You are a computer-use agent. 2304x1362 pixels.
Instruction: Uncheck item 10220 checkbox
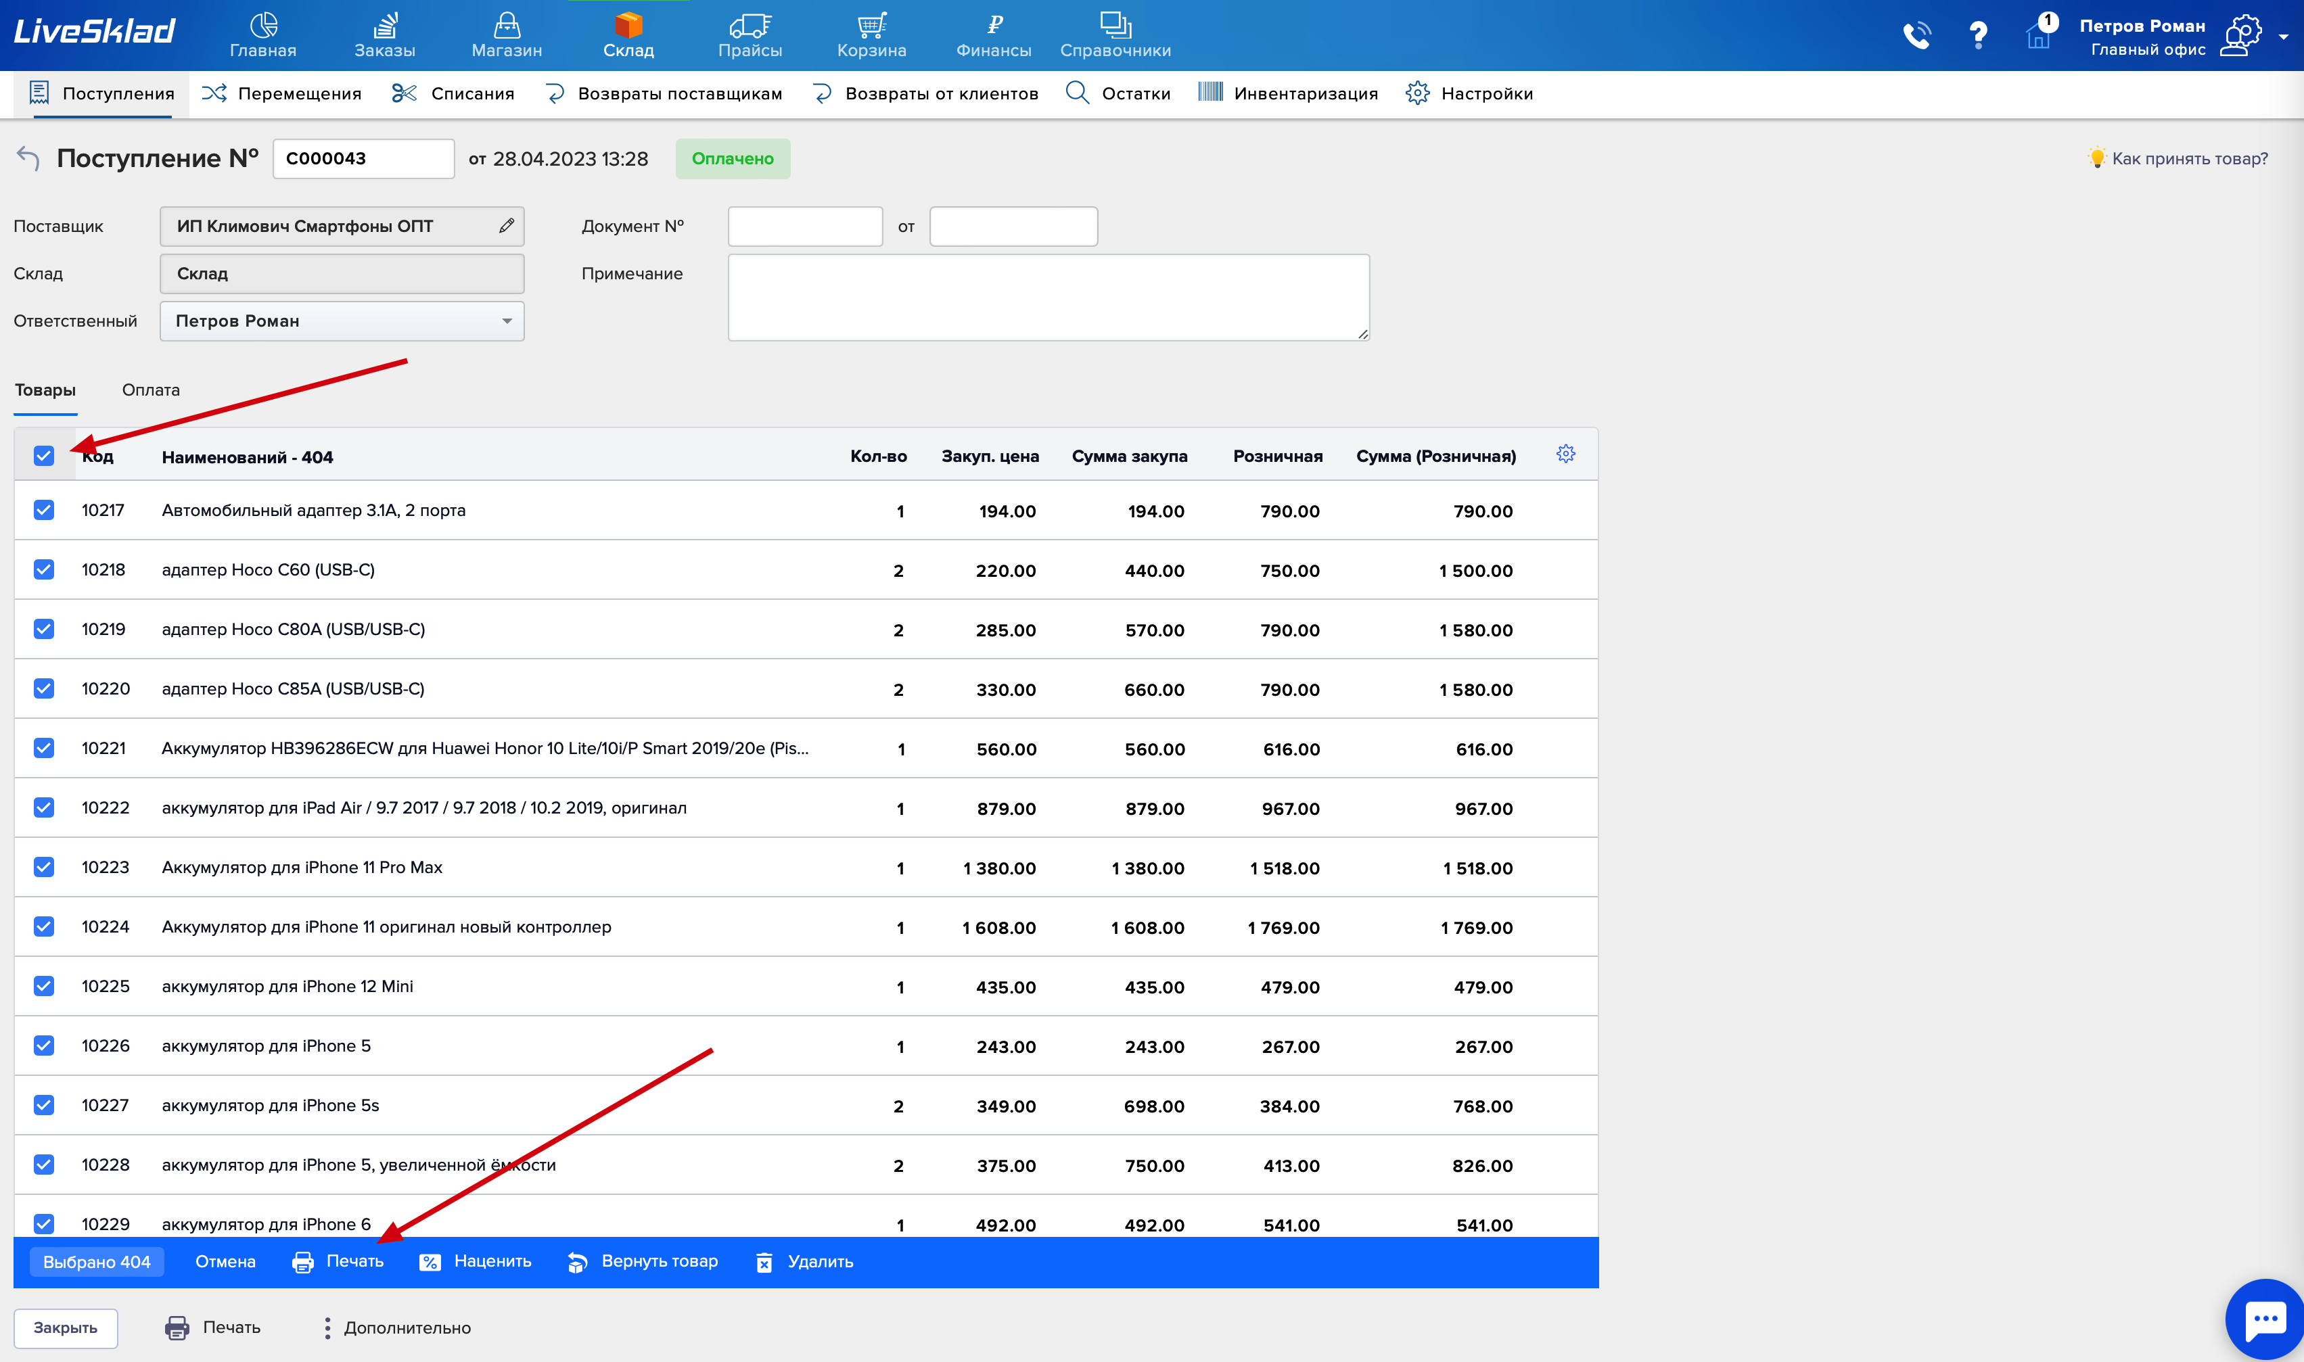coord(44,688)
